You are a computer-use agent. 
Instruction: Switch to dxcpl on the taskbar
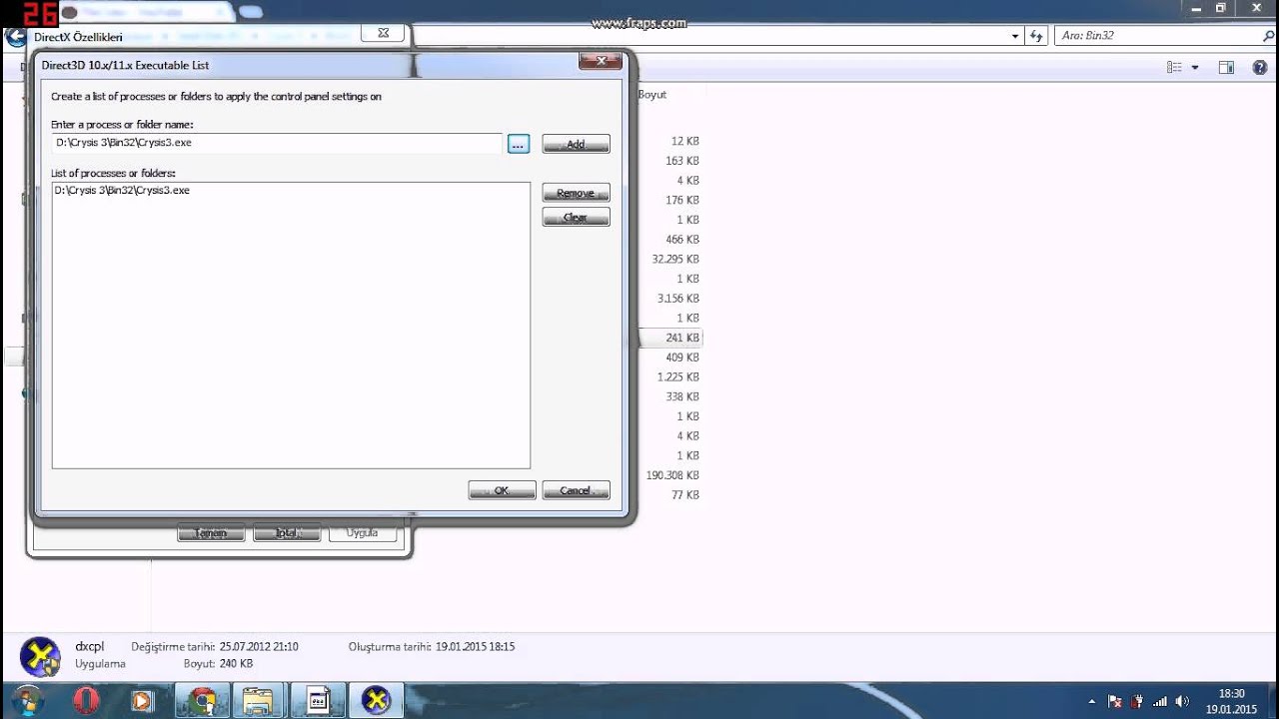pyautogui.click(x=377, y=700)
